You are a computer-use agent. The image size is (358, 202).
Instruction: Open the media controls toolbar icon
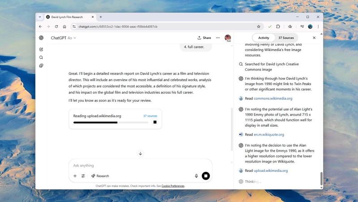coord(302,26)
